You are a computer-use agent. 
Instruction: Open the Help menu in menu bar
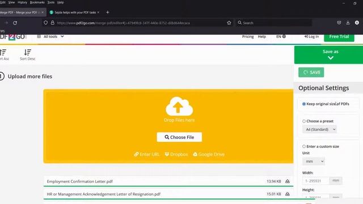click(61, 2)
